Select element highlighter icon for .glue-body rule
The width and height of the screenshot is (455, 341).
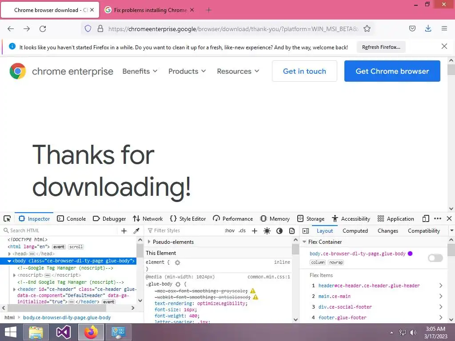tap(178, 284)
